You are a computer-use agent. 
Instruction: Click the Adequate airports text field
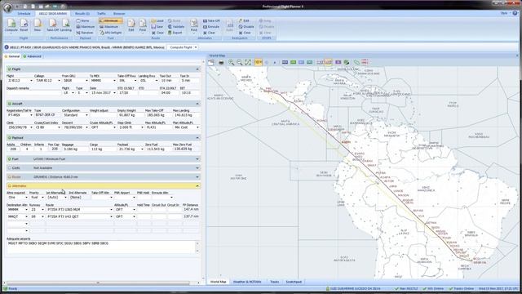101,247
